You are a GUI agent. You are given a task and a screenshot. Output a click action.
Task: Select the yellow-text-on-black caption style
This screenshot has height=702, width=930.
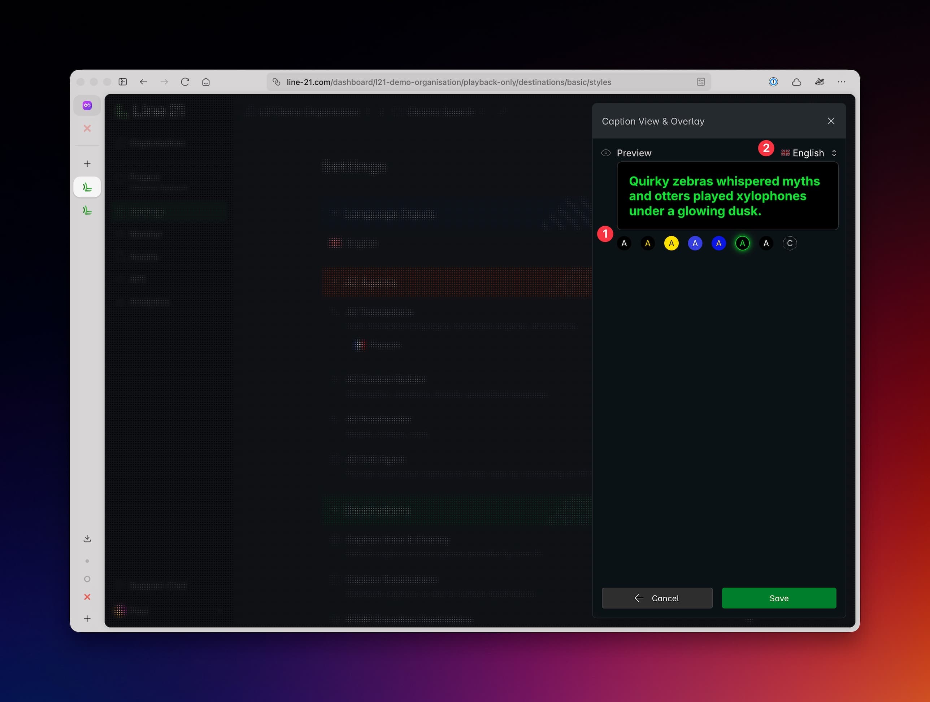tap(647, 243)
